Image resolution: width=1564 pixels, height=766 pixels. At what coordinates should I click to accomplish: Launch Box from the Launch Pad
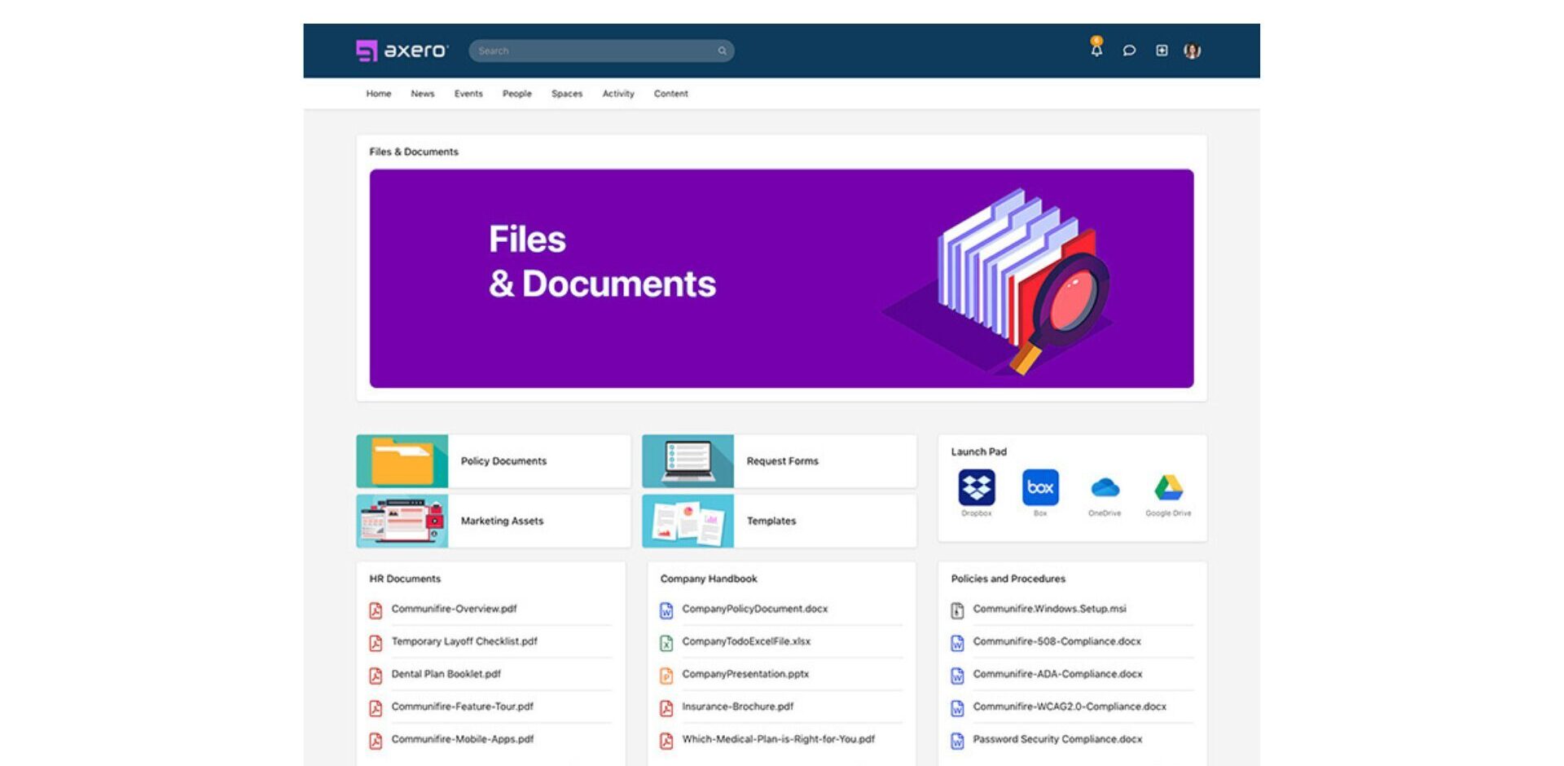[1040, 487]
